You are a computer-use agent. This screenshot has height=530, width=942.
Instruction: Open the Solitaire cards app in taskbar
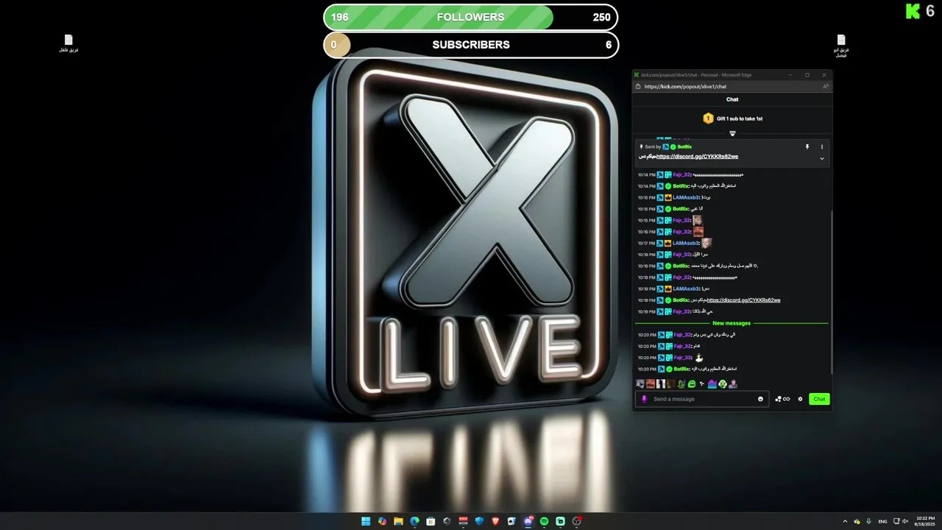click(511, 521)
